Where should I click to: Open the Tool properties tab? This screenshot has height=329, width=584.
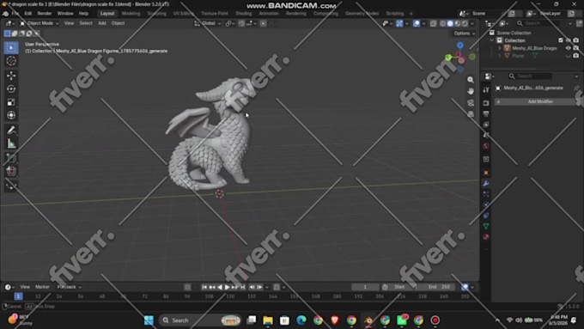pos(486,90)
